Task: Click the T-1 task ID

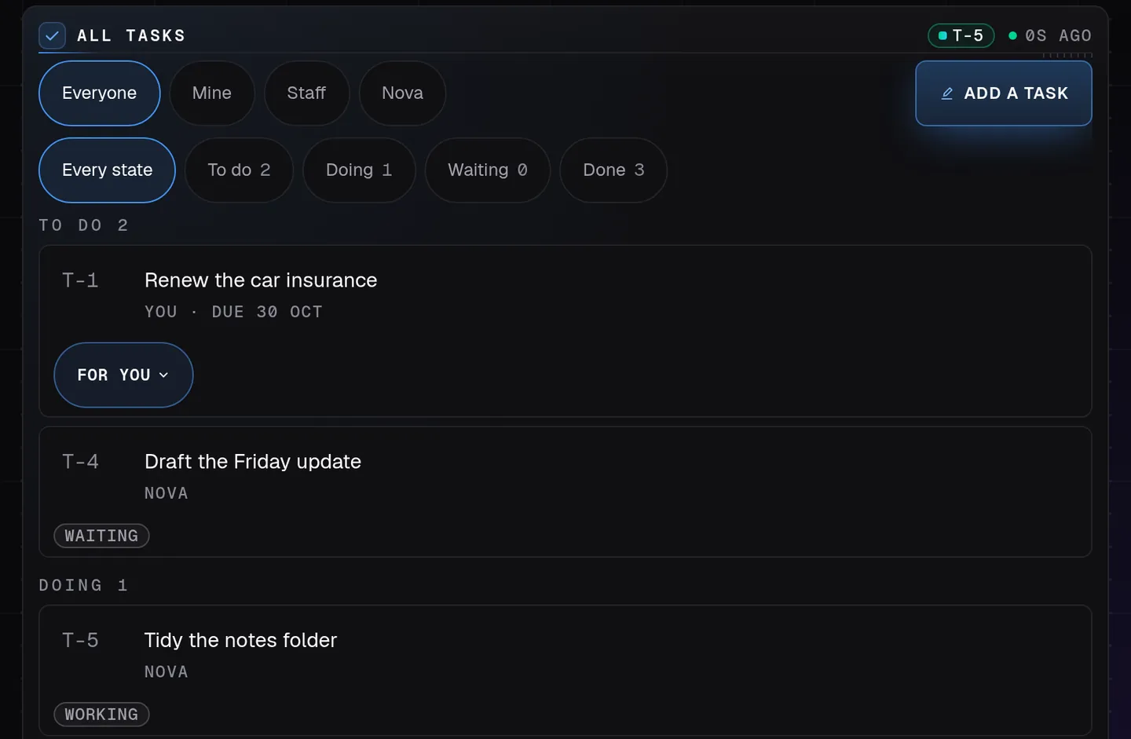Action: (80, 280)
